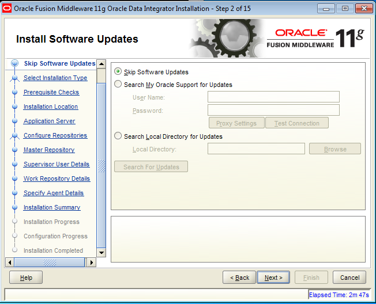
Task: Click the Elapsed Time status text
Action: 339,295
